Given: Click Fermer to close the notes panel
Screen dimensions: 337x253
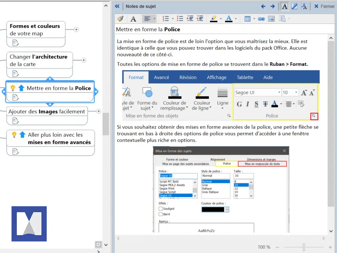Looking at the screenshot, I should pyautogui.click(x=324, y=6).
